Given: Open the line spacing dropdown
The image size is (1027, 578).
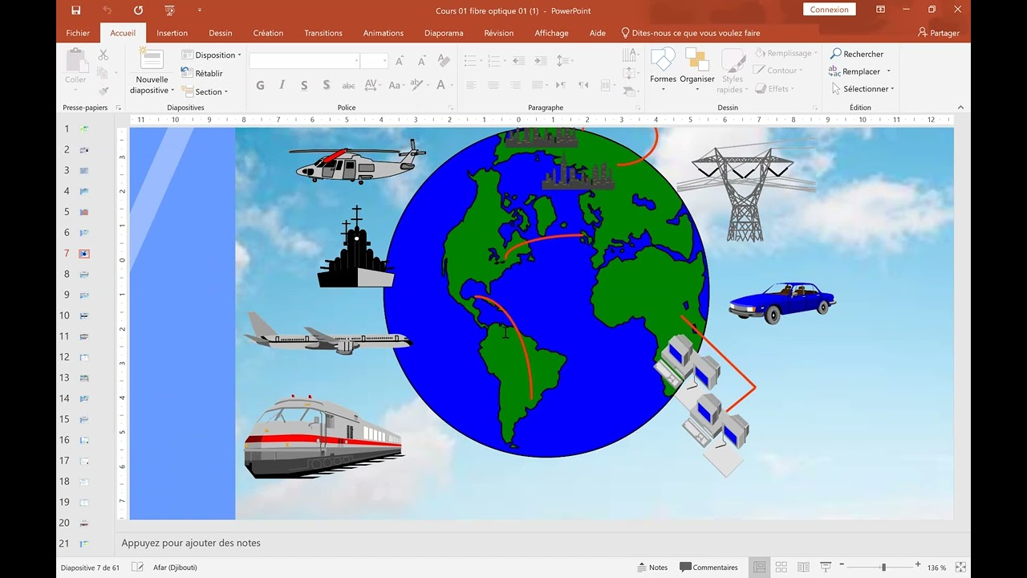Looking at the screenshot, I should [x=565, y=61].
